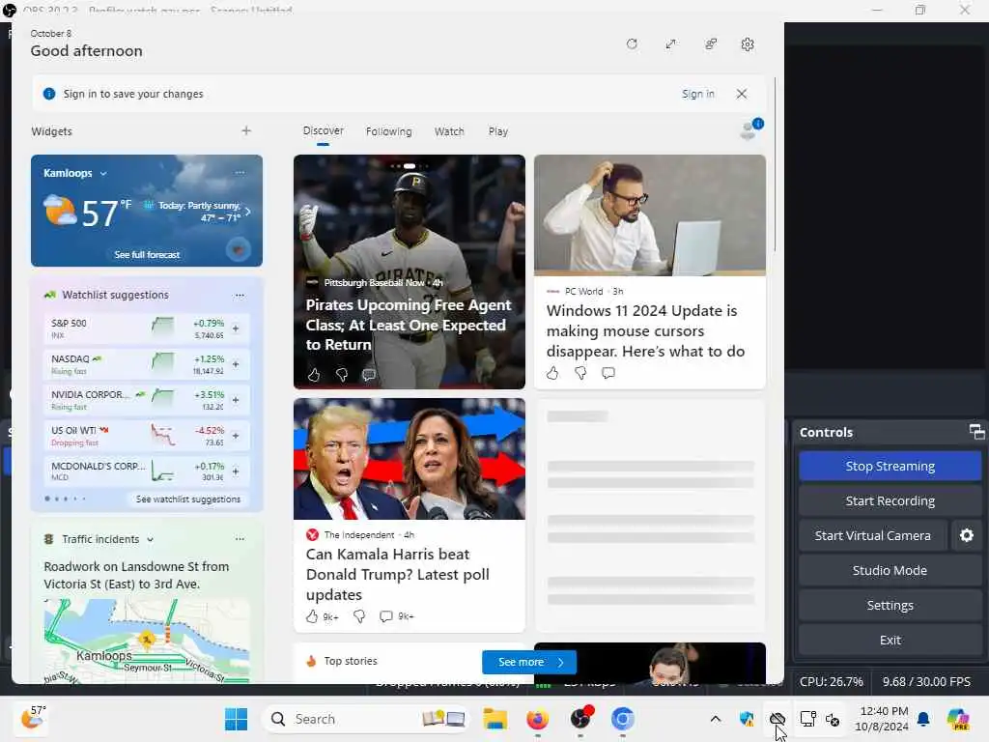Open feed personalization icon next to settings
Screen dimensions: 989x742
pos(710,44)
